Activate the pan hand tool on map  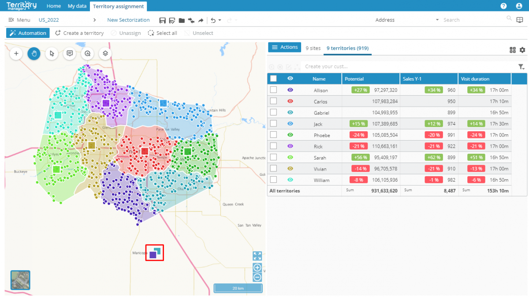click(34, 53)
